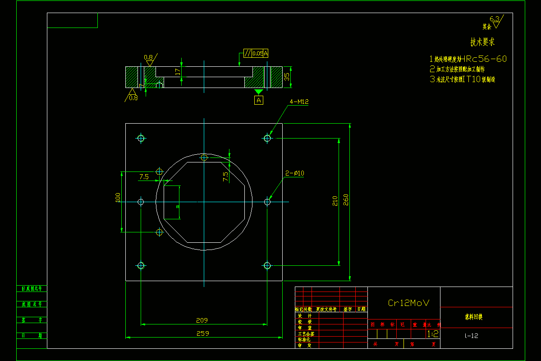This screenshot has height=361, width=541.
Task: Select the 工艺会签 label
Action: pos(306,333)
